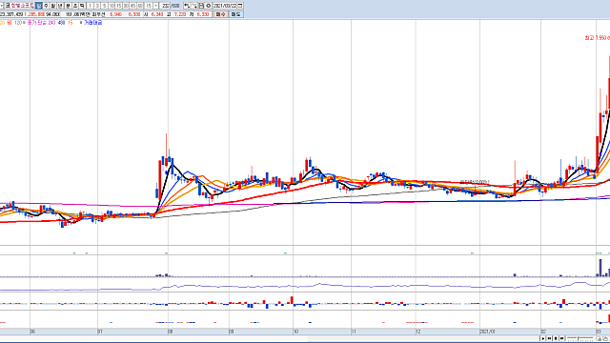The height and width of the screenshot is (343, 610).
Task: Open the stock code history dropdown arrow
Action: [2, 6]
